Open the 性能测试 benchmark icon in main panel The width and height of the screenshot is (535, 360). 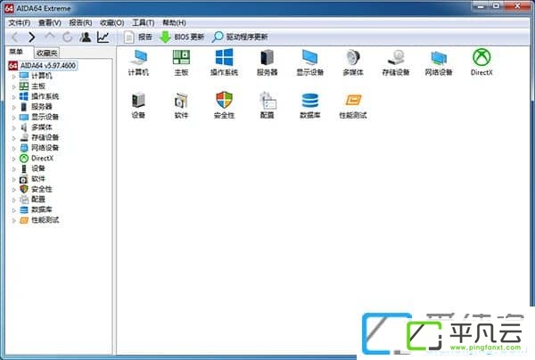coord(353,105)
